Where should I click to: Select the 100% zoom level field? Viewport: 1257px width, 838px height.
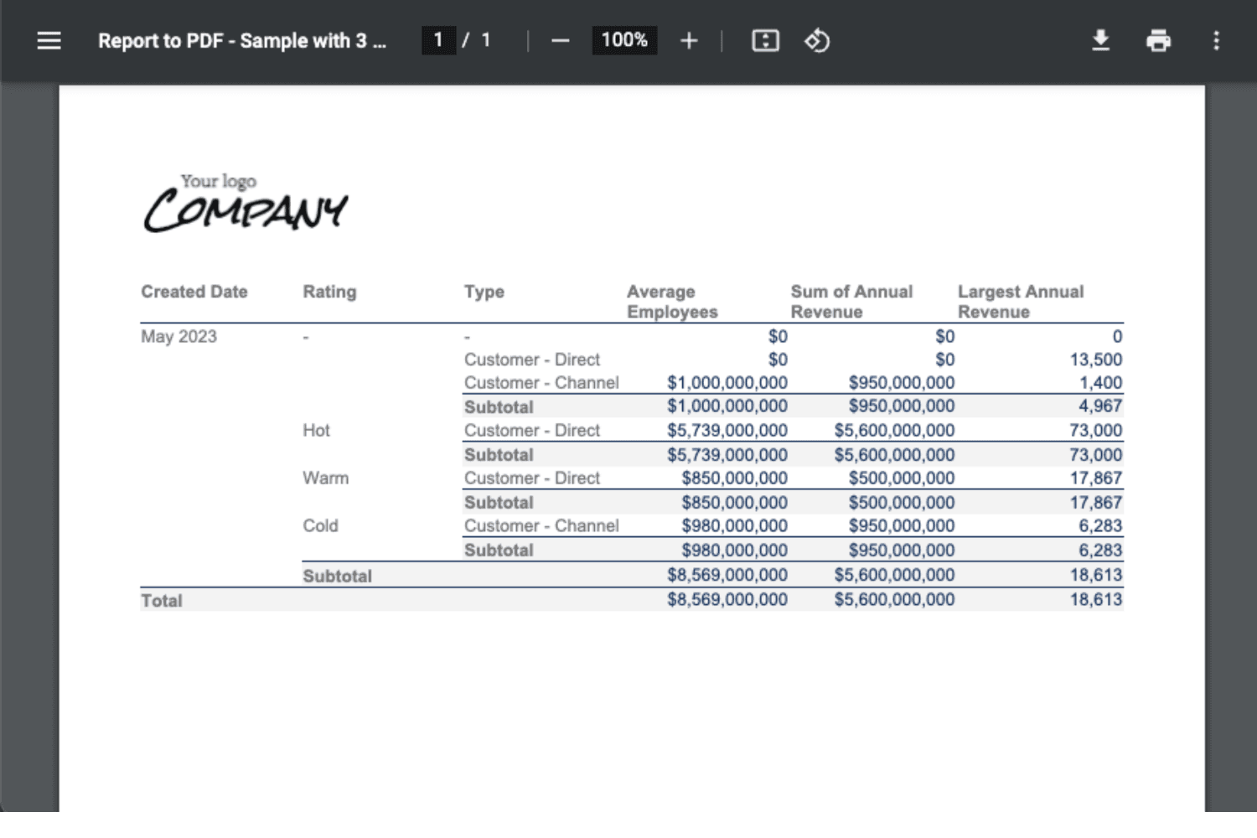coord(624,40)
